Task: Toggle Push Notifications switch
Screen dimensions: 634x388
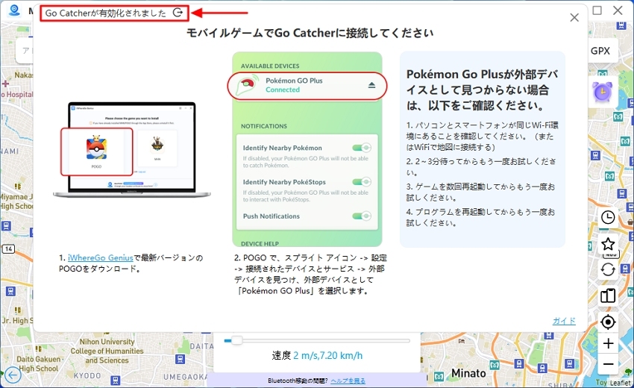Action: [362, 216]
